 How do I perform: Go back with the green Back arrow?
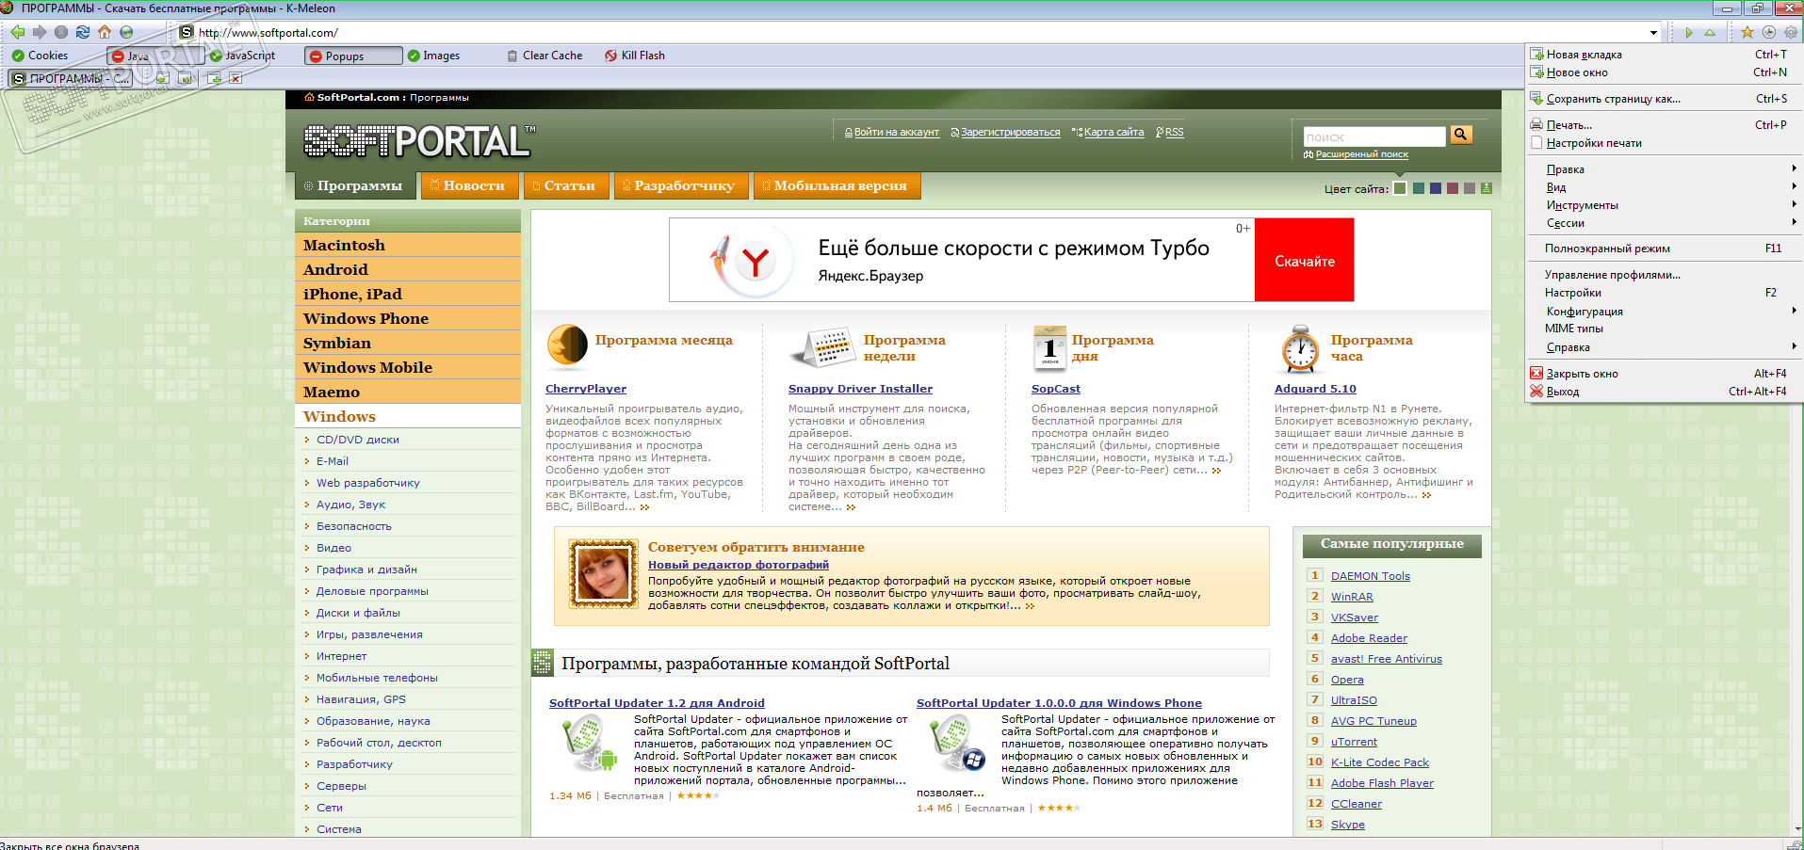17,32
